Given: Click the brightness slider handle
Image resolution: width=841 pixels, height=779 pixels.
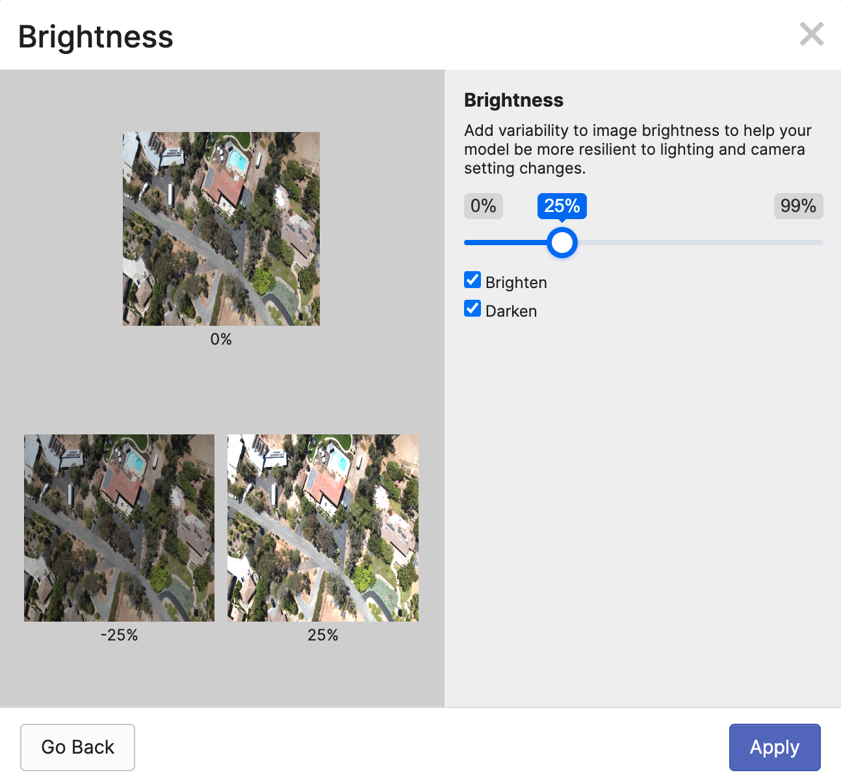Looking at the screenshot, I should [562, 243].
